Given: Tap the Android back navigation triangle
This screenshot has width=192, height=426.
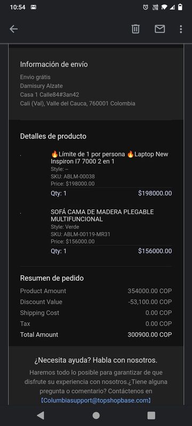Looking at the screenshot, I should pos(41,415).
